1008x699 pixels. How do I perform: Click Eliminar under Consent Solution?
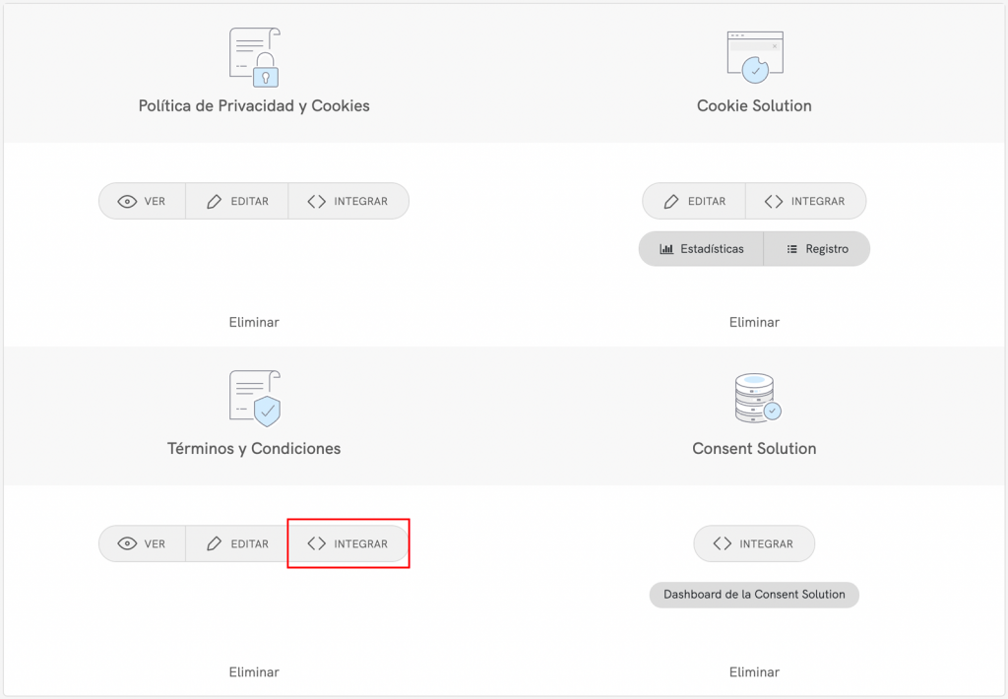754,672
